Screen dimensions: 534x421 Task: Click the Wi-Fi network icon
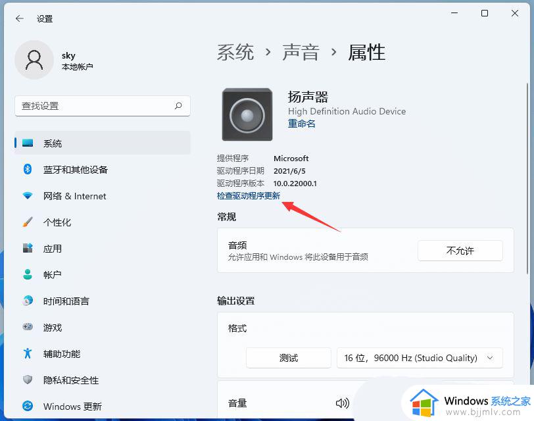tap(28, 195)
